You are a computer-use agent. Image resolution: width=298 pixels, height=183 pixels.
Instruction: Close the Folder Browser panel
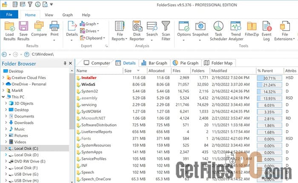[70, 63]
